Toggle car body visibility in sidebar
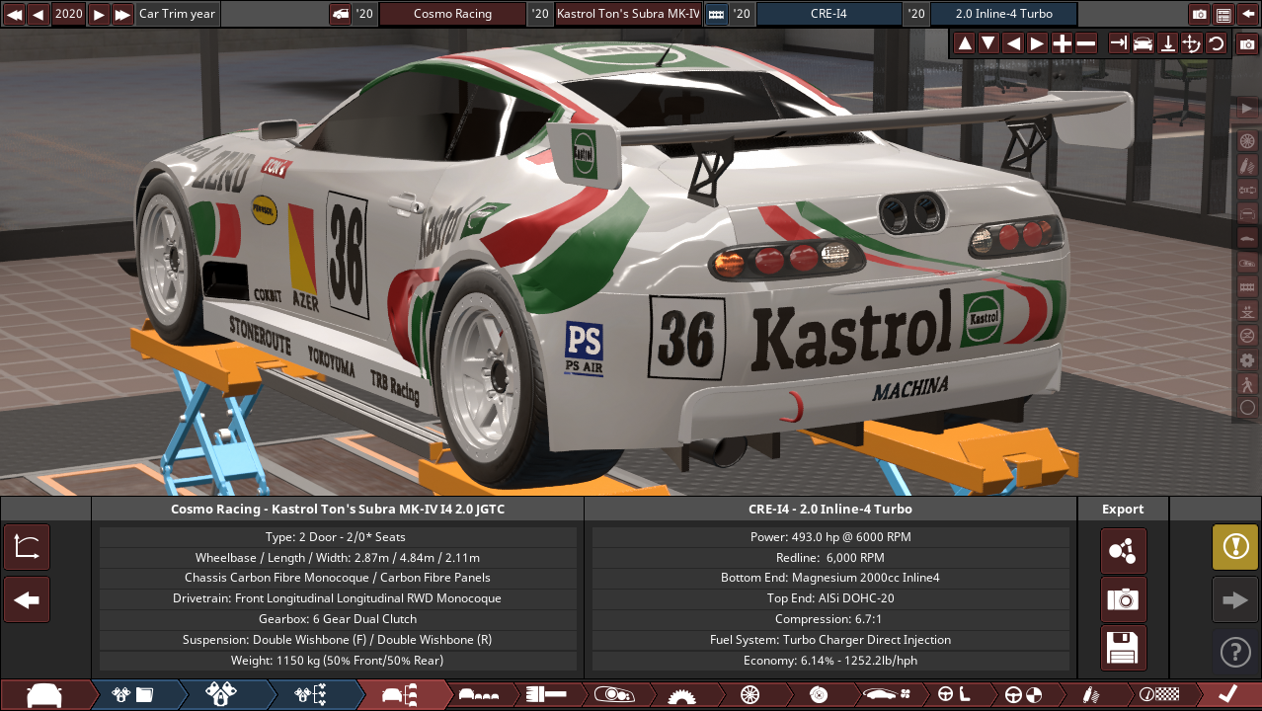The height and width of the screenshot is (711, 1262). [x=1247, y=238]
